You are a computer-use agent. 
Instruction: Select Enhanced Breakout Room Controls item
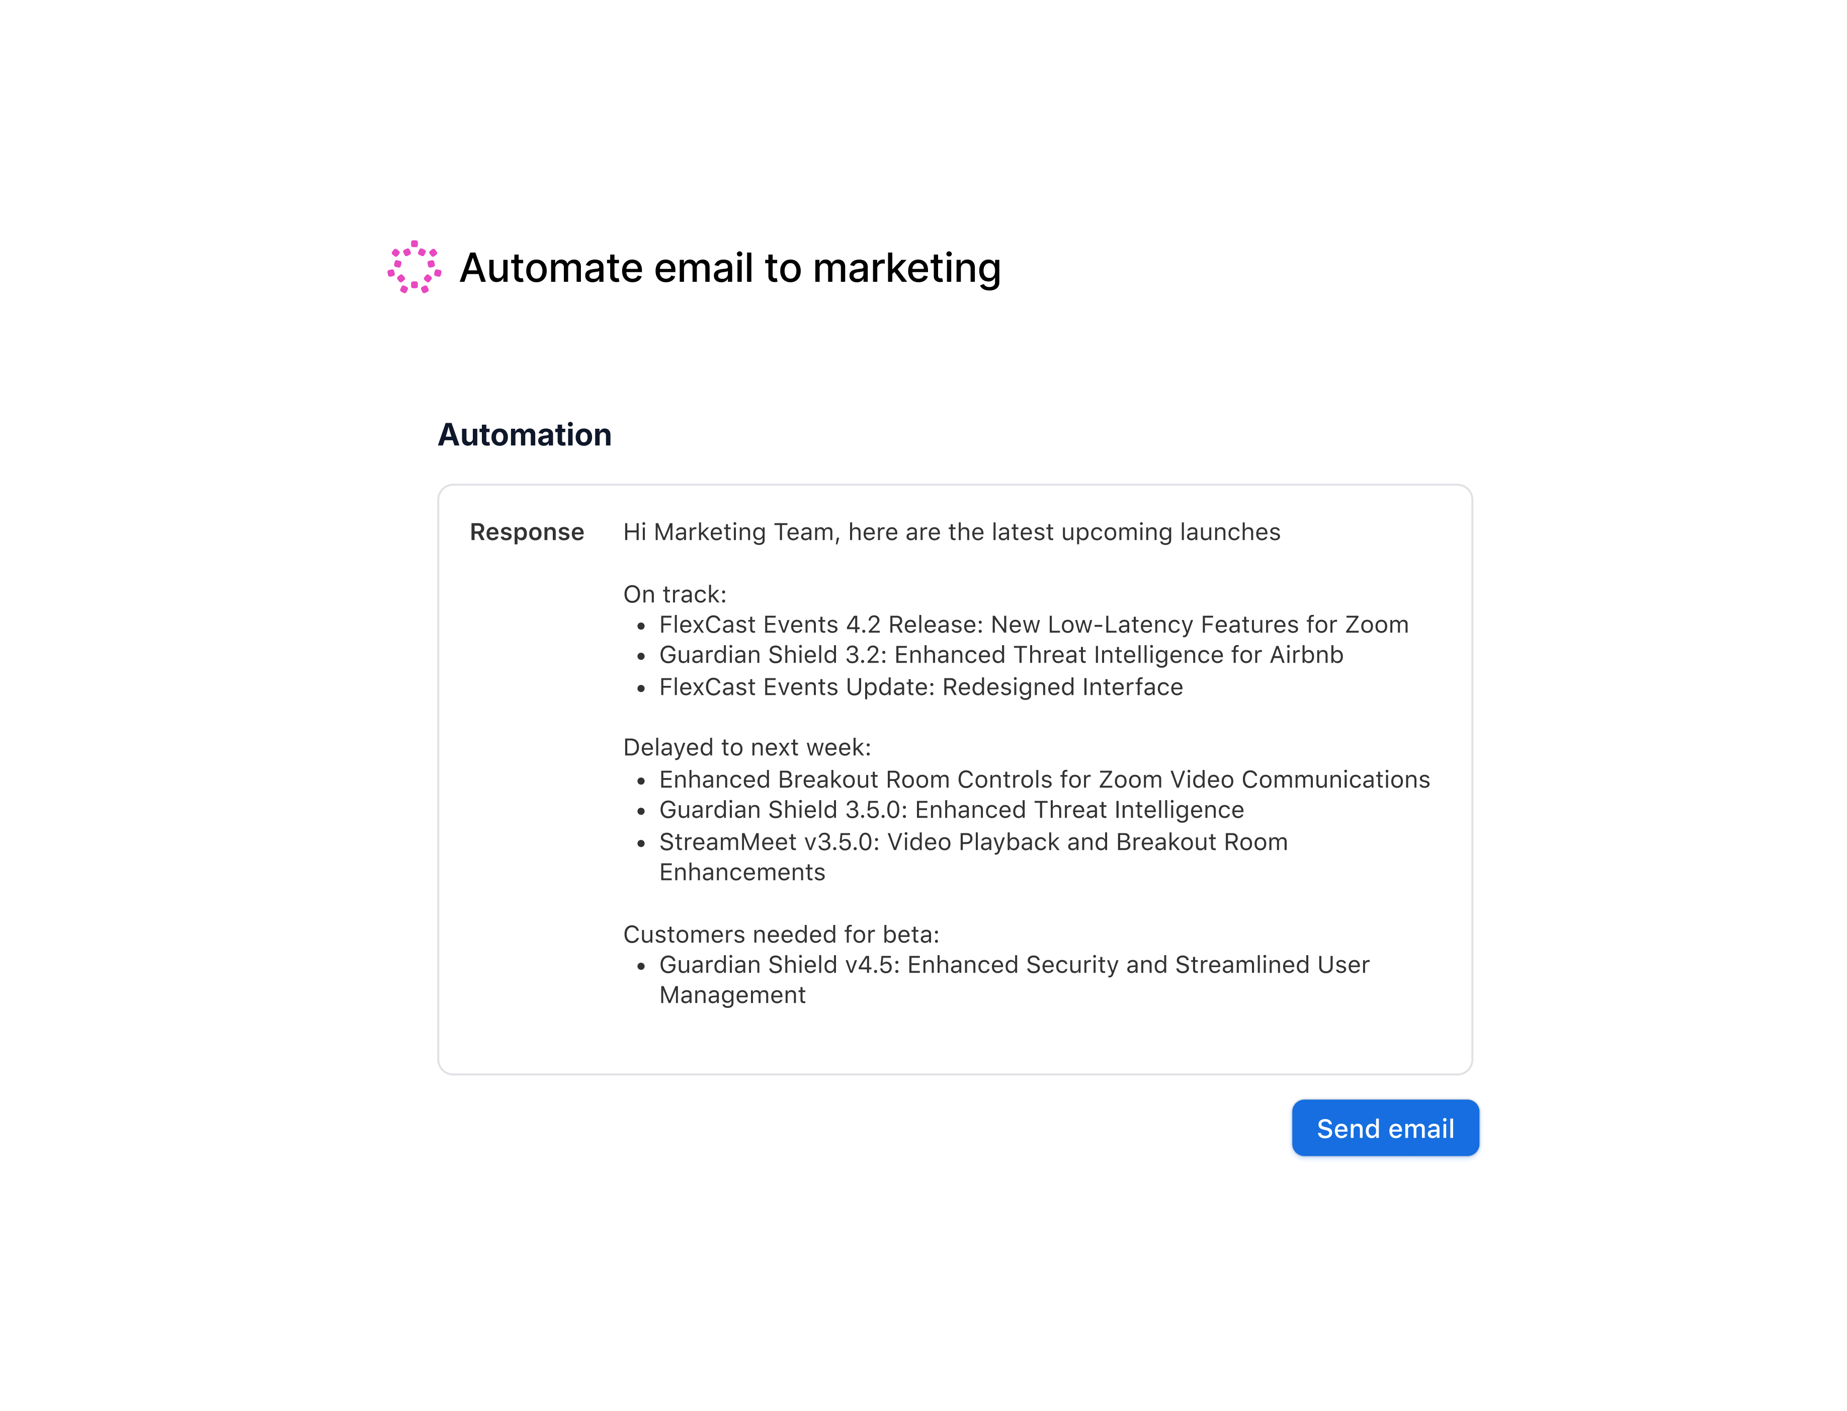[x=1044, y=778]
